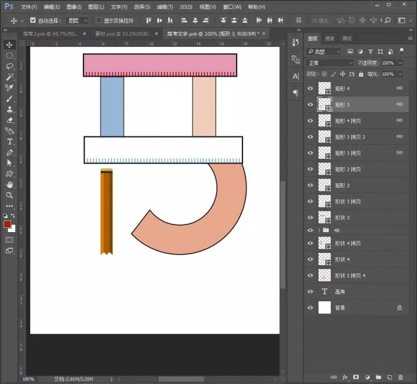Select the Pen tool
The height and width of the screenshot is (384, 417).
tap(9, 152)
